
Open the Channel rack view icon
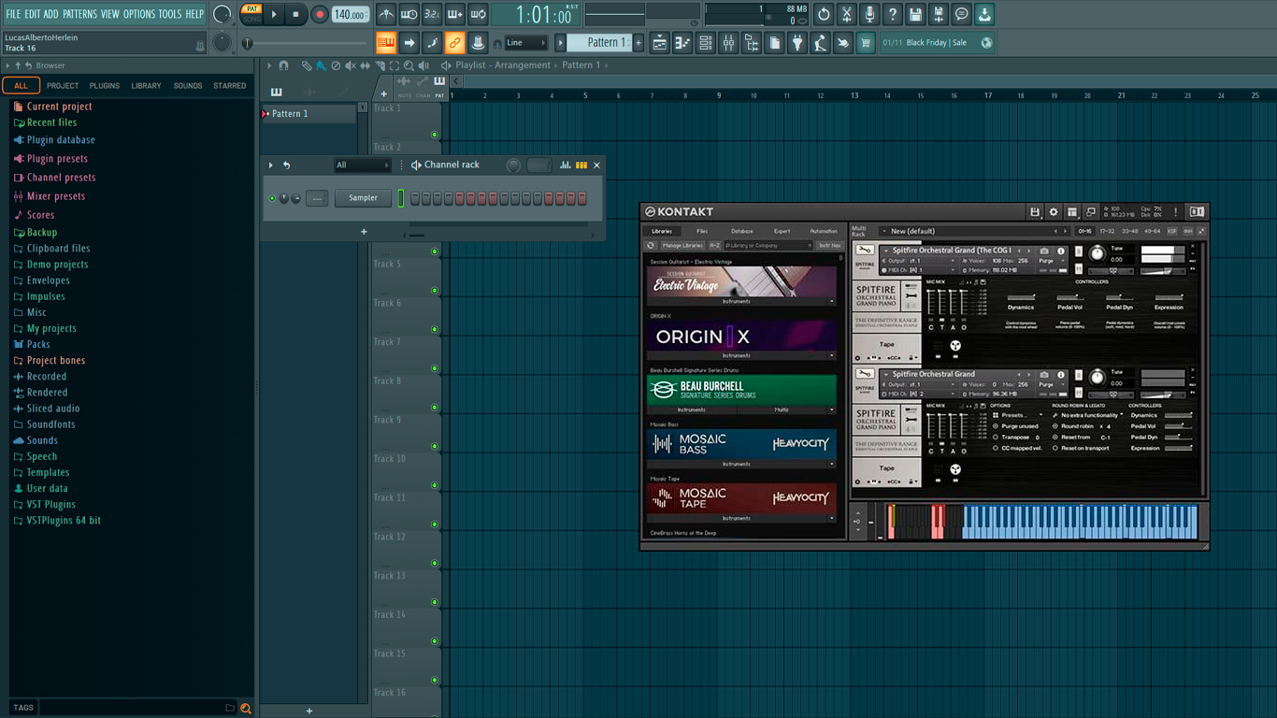(x=706, y=43)
